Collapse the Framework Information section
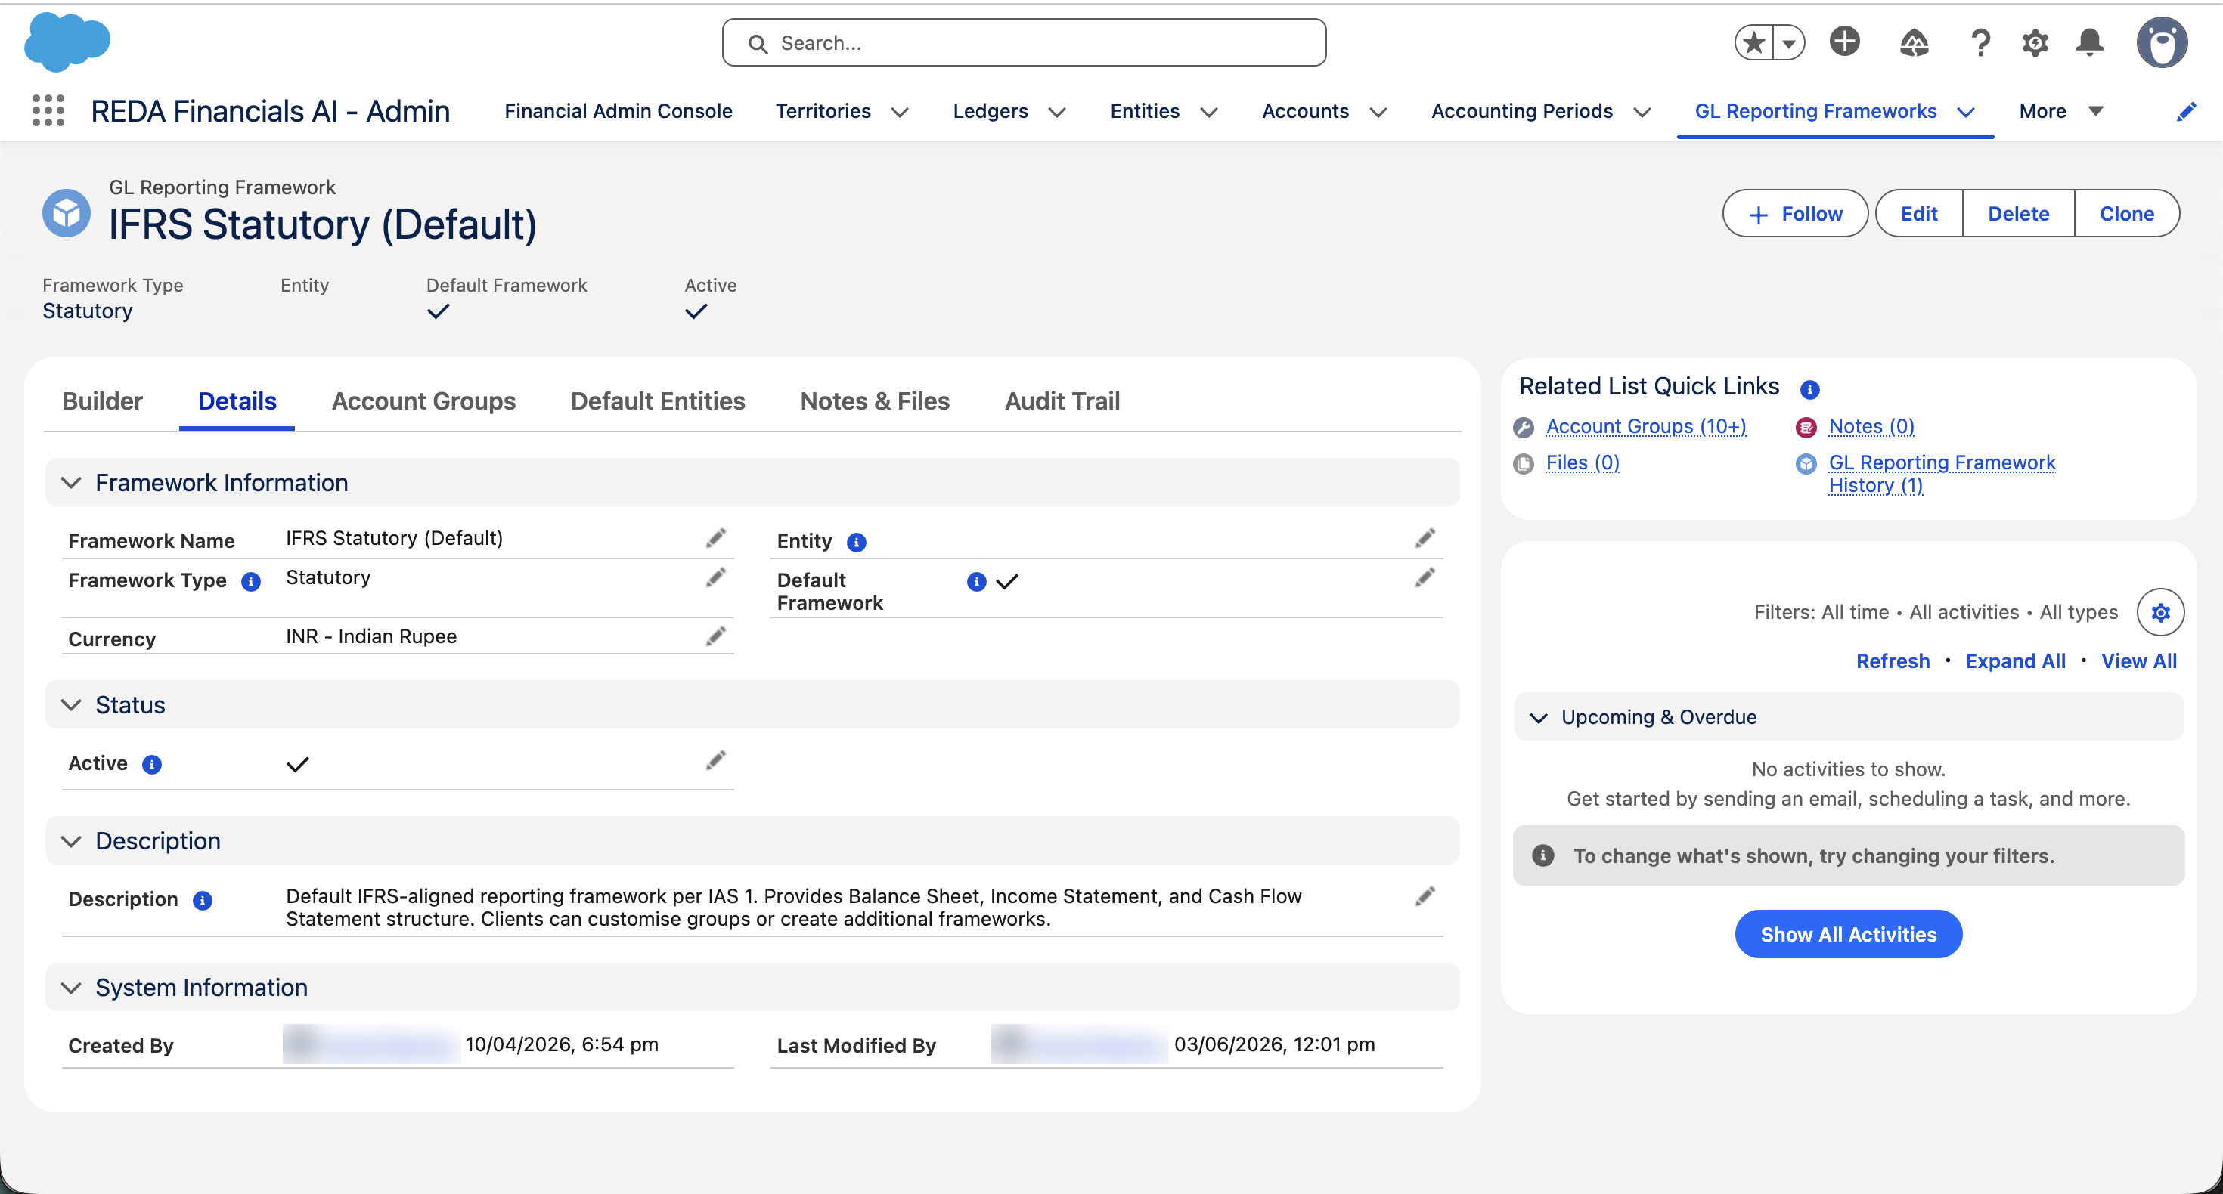Screen dimensions: 2223x1194 coord(71,483)
